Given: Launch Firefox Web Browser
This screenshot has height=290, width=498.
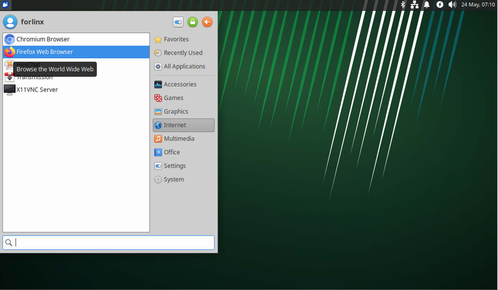Looking at the screenshot, I should (x=76, y=52).
